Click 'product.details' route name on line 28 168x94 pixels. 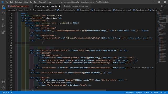pos(83,38)
